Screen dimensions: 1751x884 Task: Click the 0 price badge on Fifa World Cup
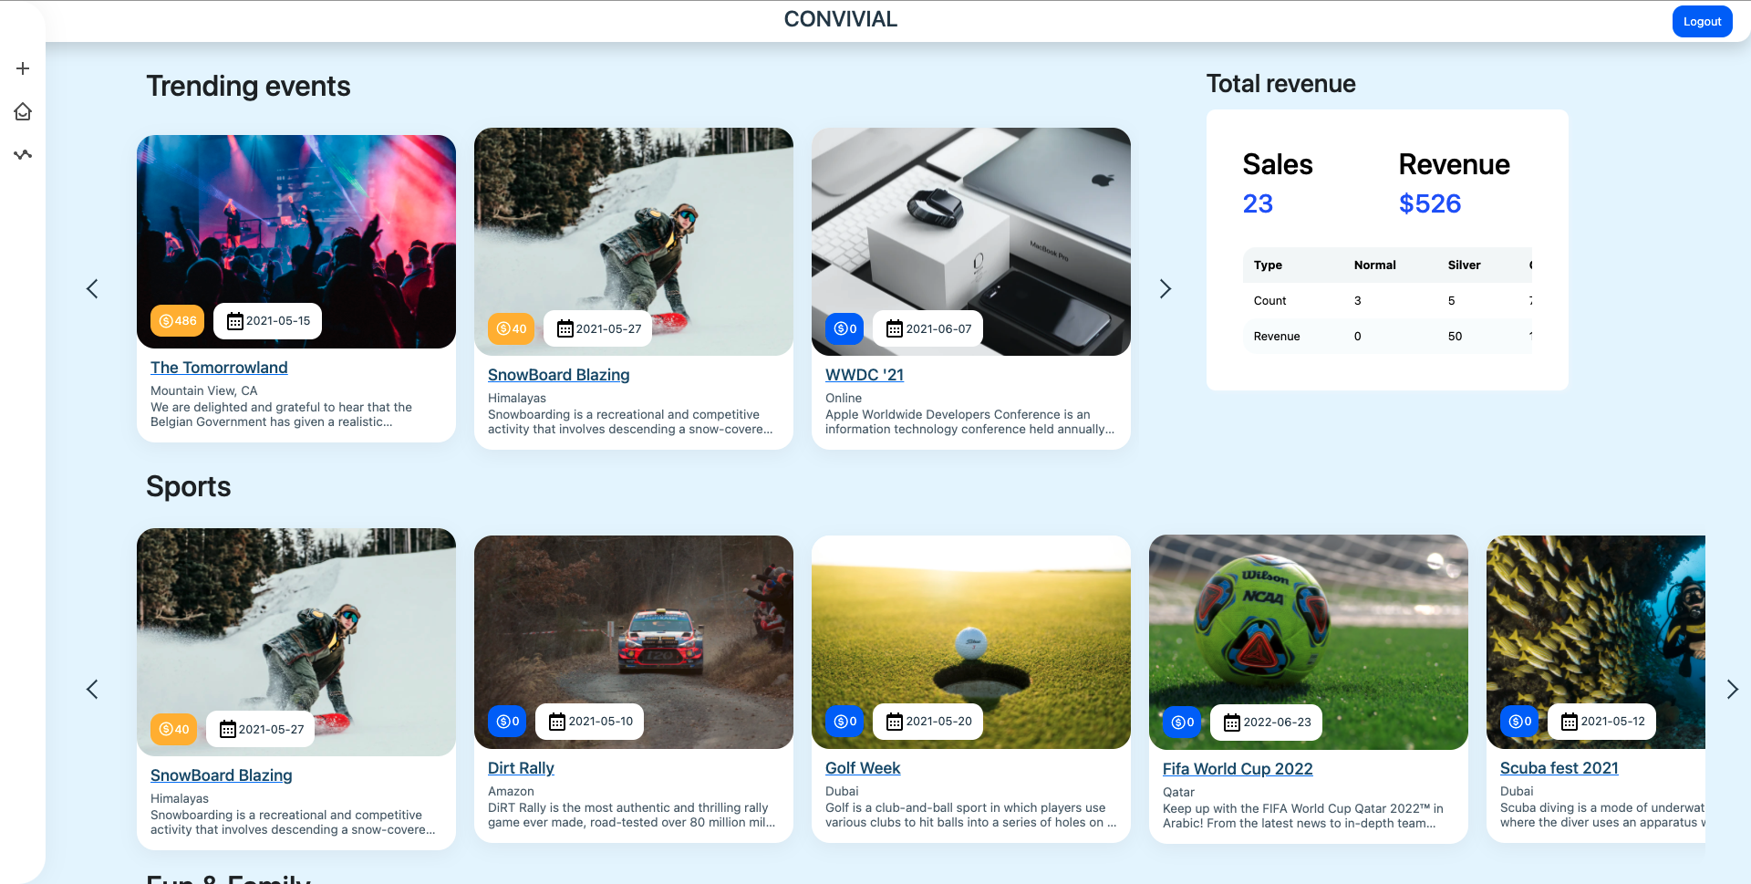click(x=1182, y=723)
